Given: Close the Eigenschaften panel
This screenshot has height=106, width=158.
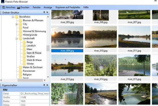Looking at the screenshot, I should (x=47, y=85).
